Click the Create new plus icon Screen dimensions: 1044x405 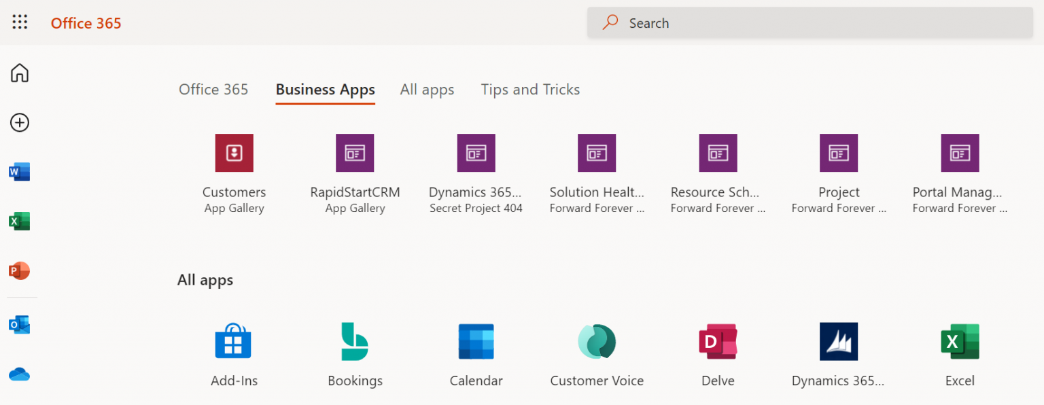tap(20, 122)
